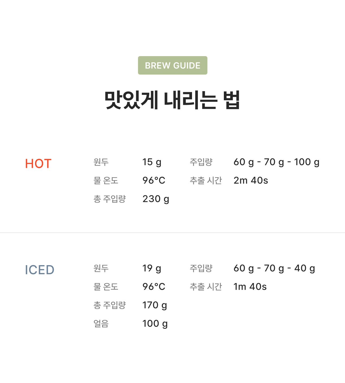Click the 100 g ice amount value
The width and height of the screenshot is (345, 383).
click(155, 323)
